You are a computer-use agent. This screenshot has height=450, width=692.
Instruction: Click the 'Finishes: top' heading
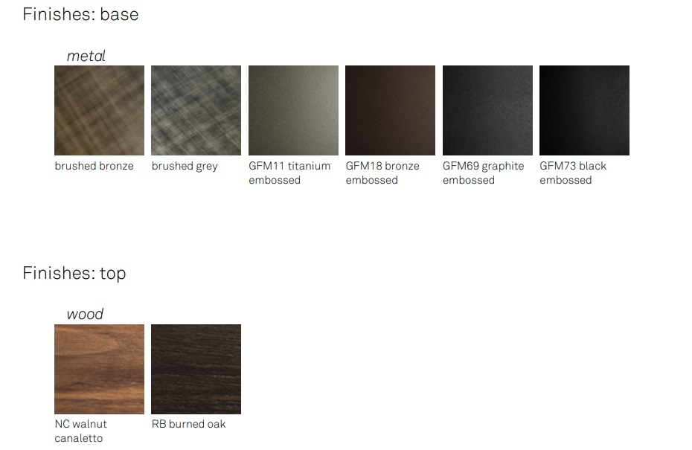[x=74, y=274]
